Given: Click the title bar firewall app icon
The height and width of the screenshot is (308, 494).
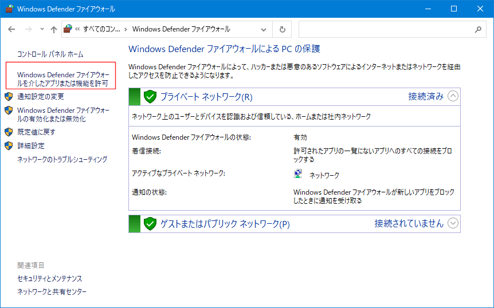Looking at the screenshot, I should [x=9, y=9].
